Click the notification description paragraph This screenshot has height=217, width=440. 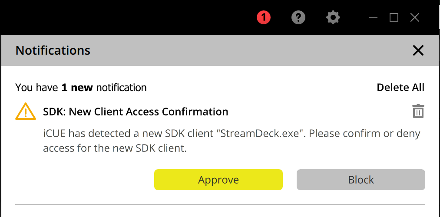[232, 141]
